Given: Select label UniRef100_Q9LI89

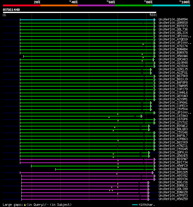Looking at the screenshot, I should coord(173,189).
